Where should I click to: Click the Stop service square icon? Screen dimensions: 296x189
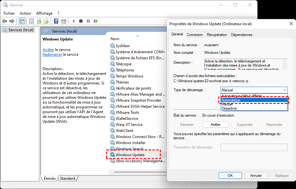[81, 21]
